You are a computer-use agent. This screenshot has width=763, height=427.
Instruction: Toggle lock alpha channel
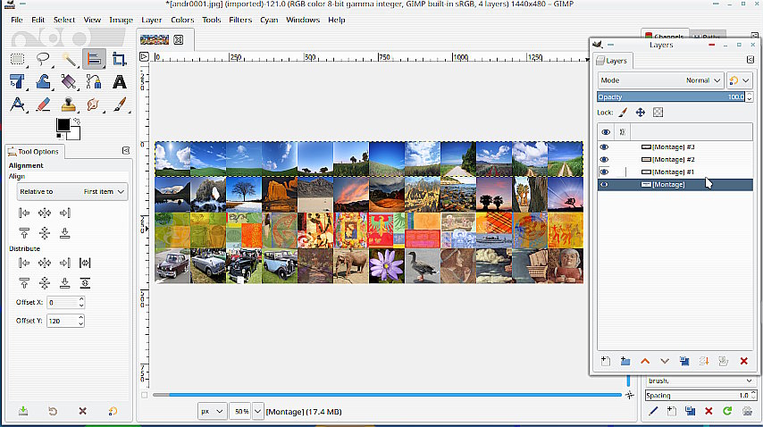coord(658,113)
